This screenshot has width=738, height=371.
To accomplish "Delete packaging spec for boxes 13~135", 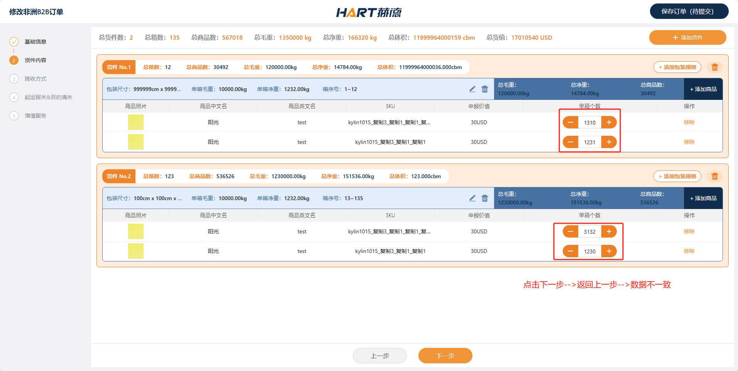I will 485,198.
